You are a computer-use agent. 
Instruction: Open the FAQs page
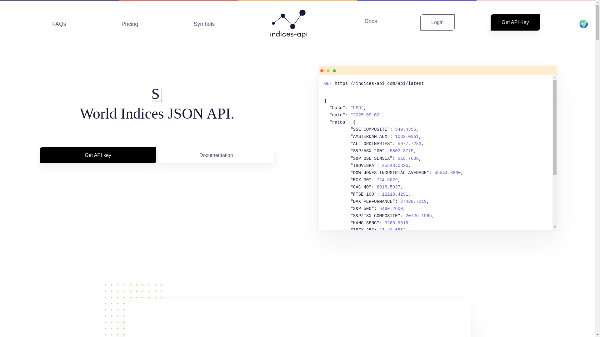click(59, 24)
